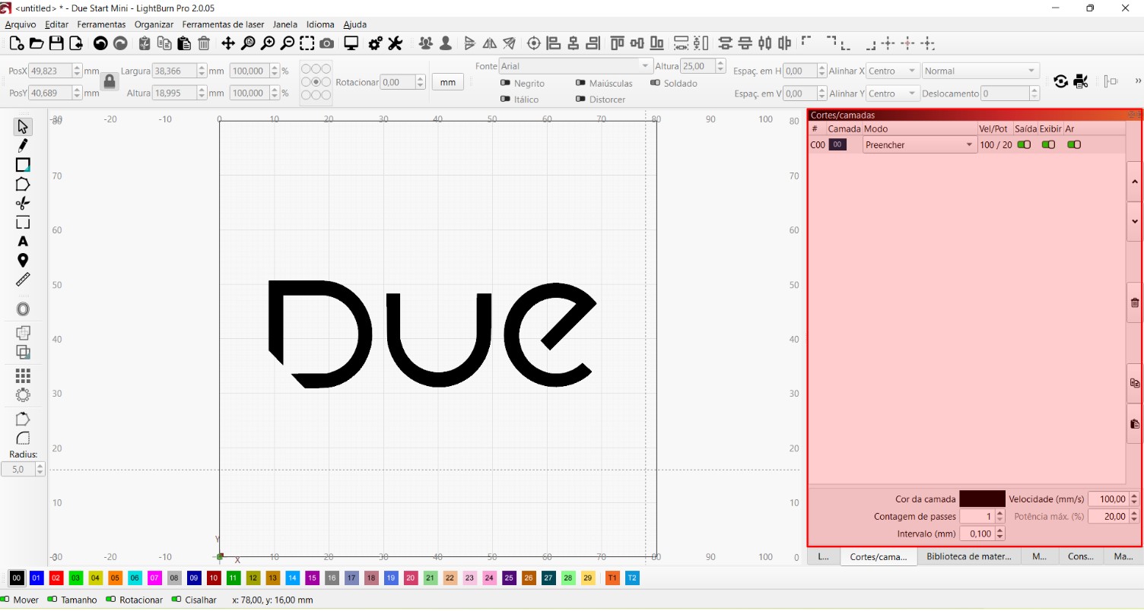1144x611 pixels.
Task: Select the Position Laser pin tool
Action: [x=23, y=261]
